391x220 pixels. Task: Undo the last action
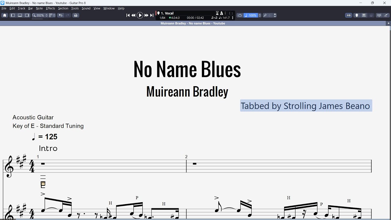tap(60, 15)
